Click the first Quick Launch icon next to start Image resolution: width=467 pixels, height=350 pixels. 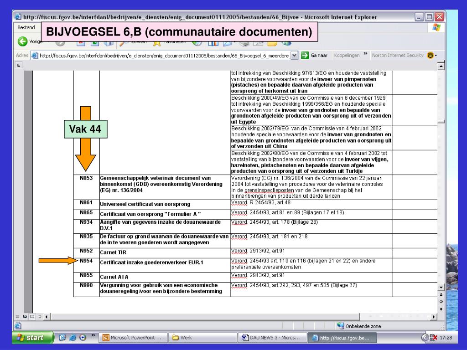[62, 338]
